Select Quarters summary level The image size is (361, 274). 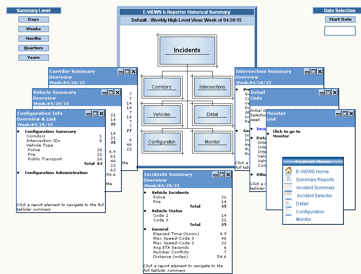[x=33, y=48]
